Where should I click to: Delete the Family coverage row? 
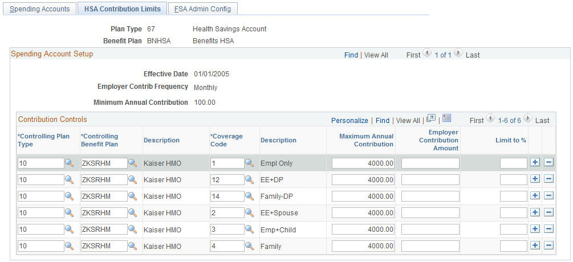coord(548,245)
